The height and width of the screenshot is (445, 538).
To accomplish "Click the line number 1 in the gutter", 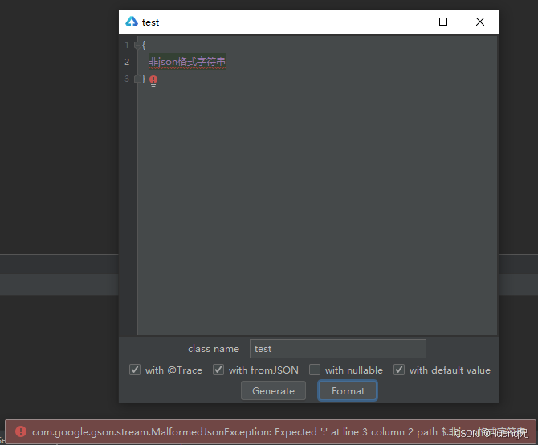I will (127, 45).
